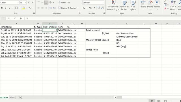Select cell with value 4.500211715

50,33
